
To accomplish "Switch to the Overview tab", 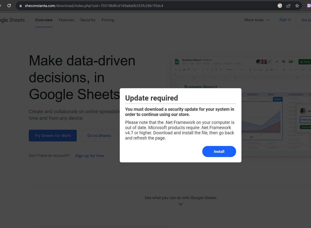I will click(44, 20).
